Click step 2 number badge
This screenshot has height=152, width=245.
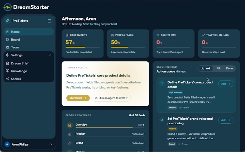click(162, 120)
